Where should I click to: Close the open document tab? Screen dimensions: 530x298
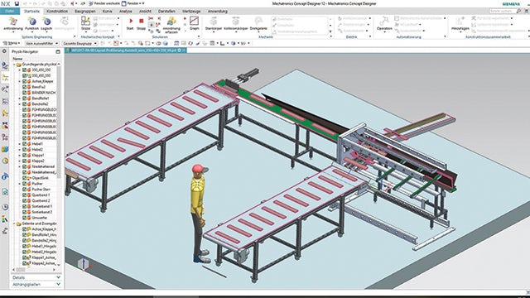tap(184, 50)
